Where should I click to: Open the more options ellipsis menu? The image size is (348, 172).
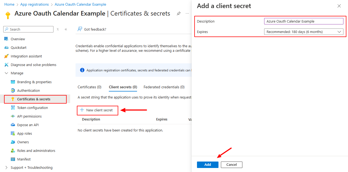pos(187,13)
